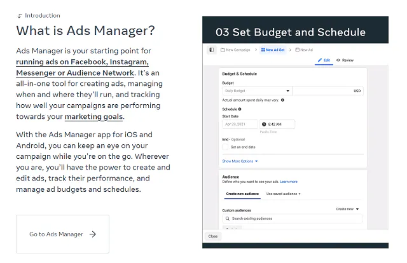The height and width of the screenshot is (263, 407).
Task: Open the Create new dropdown
Action: [x=347, y=209]
